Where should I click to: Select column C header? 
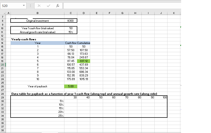71,13
